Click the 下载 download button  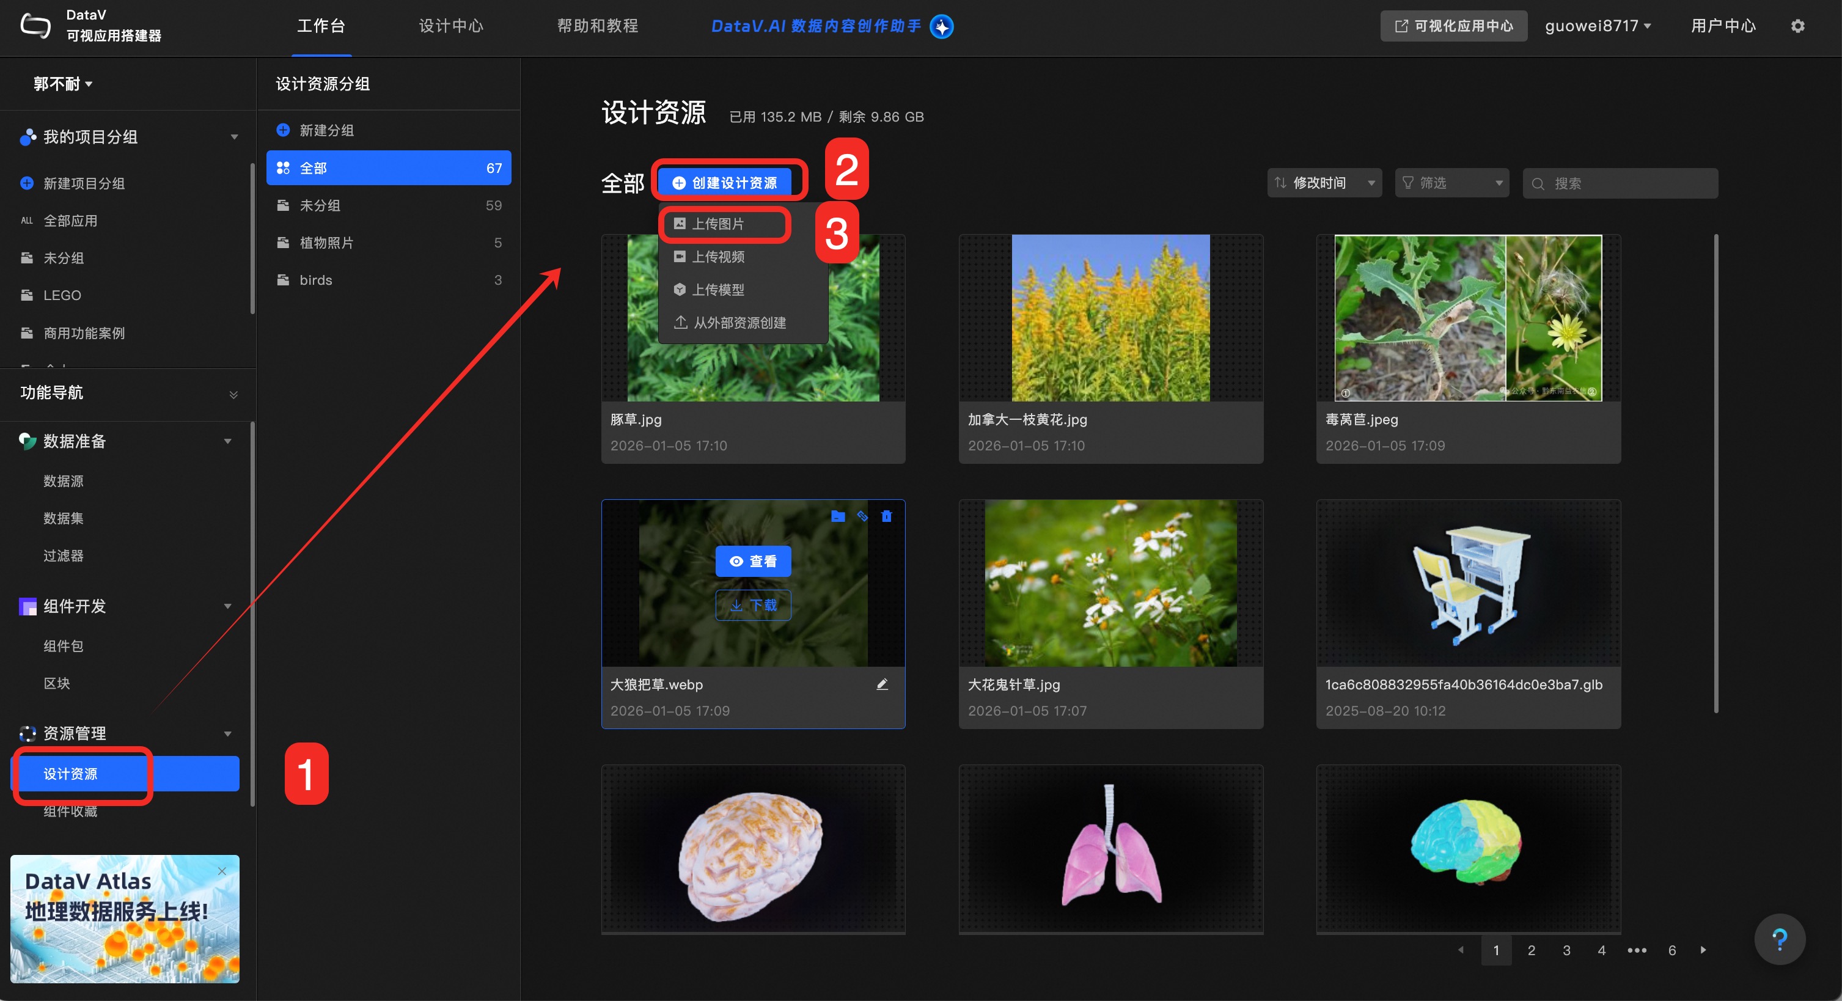click(753, 606)
